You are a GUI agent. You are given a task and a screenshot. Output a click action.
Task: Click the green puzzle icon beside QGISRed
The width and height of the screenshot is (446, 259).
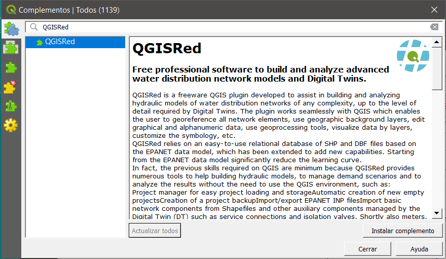40,43
